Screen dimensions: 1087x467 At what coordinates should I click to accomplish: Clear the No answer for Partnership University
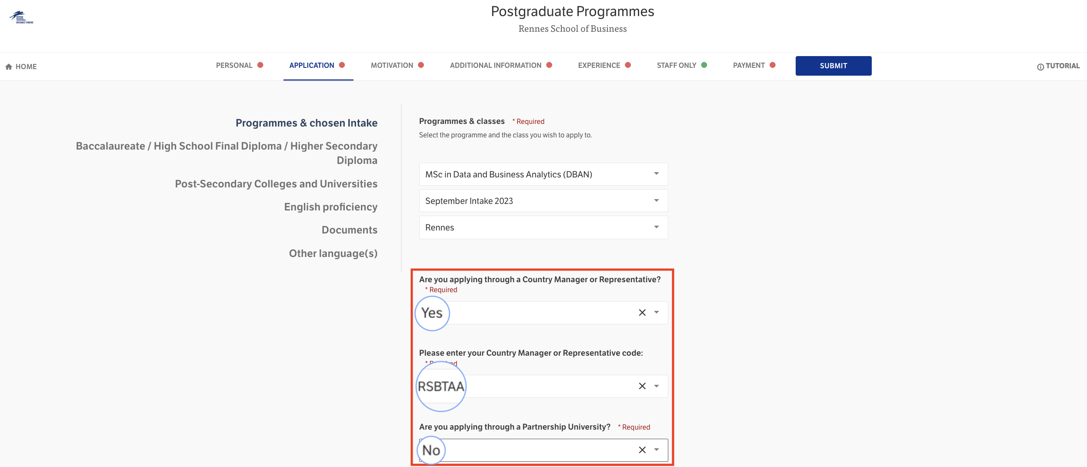(x=643, y=450)
